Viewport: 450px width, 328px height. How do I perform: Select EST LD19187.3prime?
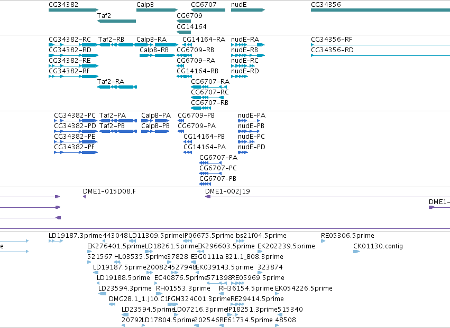(x=56, y=241)
